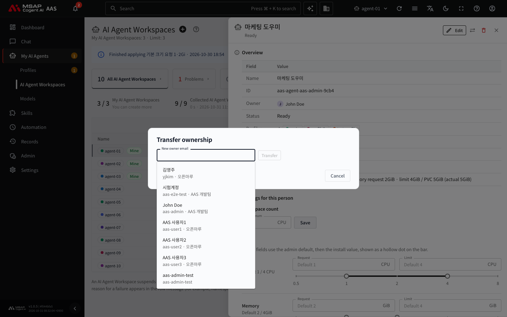Collapse the sidebar with chevron button

75,309
